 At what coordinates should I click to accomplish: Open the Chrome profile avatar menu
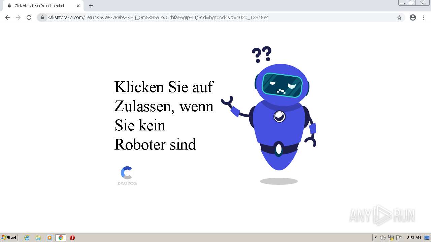tap(413, 17)
